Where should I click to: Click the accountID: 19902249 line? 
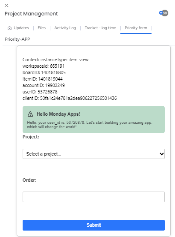point(44,85)
